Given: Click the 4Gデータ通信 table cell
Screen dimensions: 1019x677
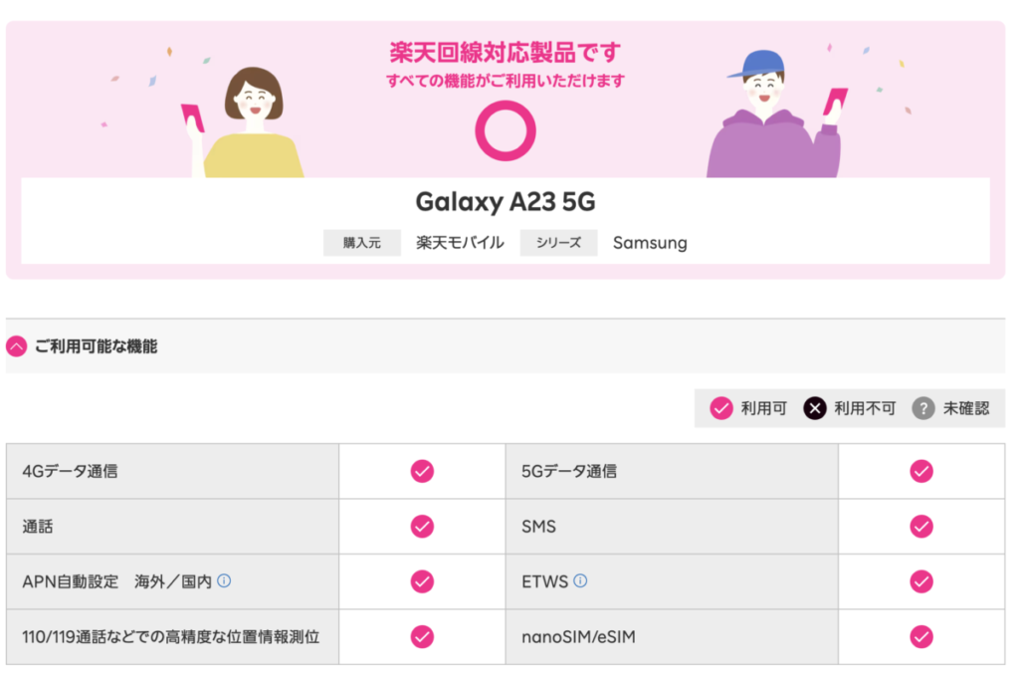Looking at the screenshot, I should pos(173,471).
